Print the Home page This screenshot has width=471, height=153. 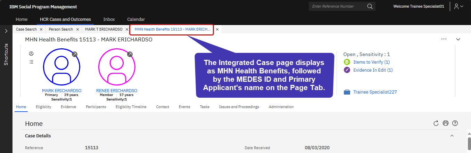[446, 123]
